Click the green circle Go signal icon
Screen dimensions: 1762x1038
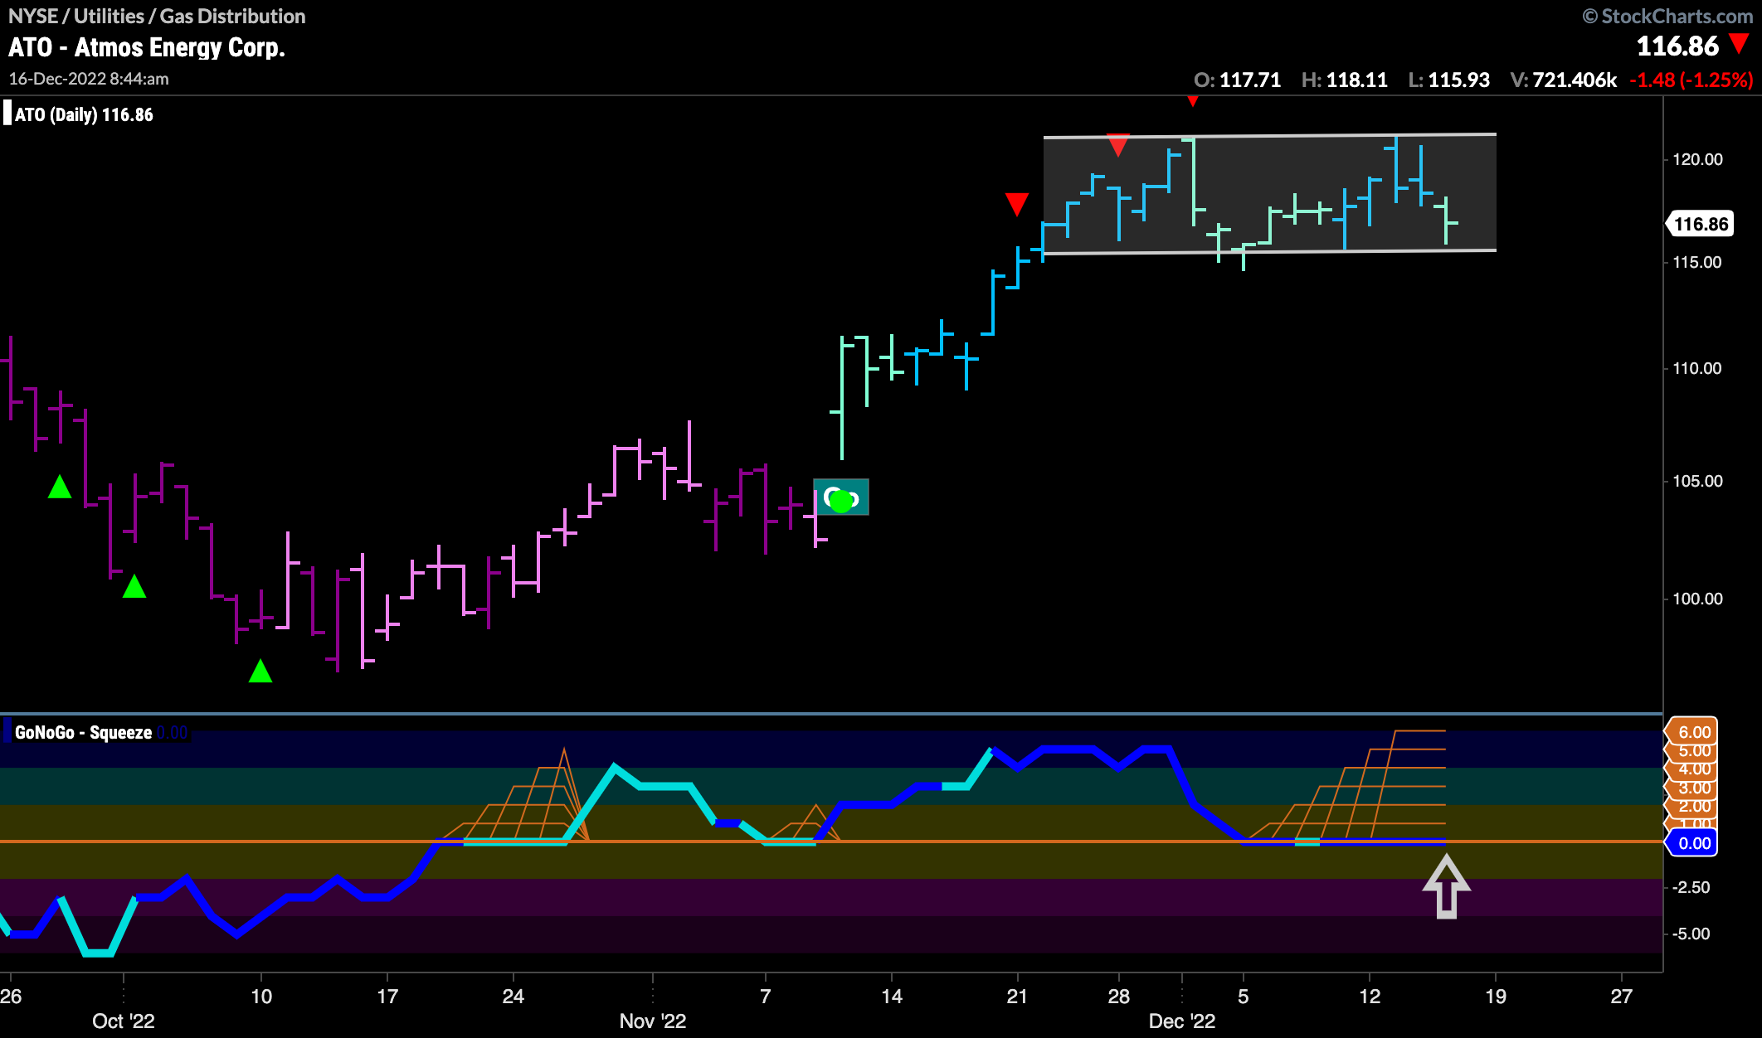[x=841, y=501]
